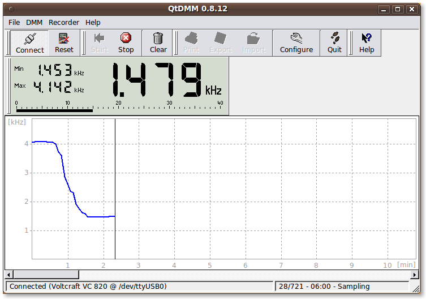The image size is (426, 299).
Task: Click the Connect plug icon
Action: (29, 39)
